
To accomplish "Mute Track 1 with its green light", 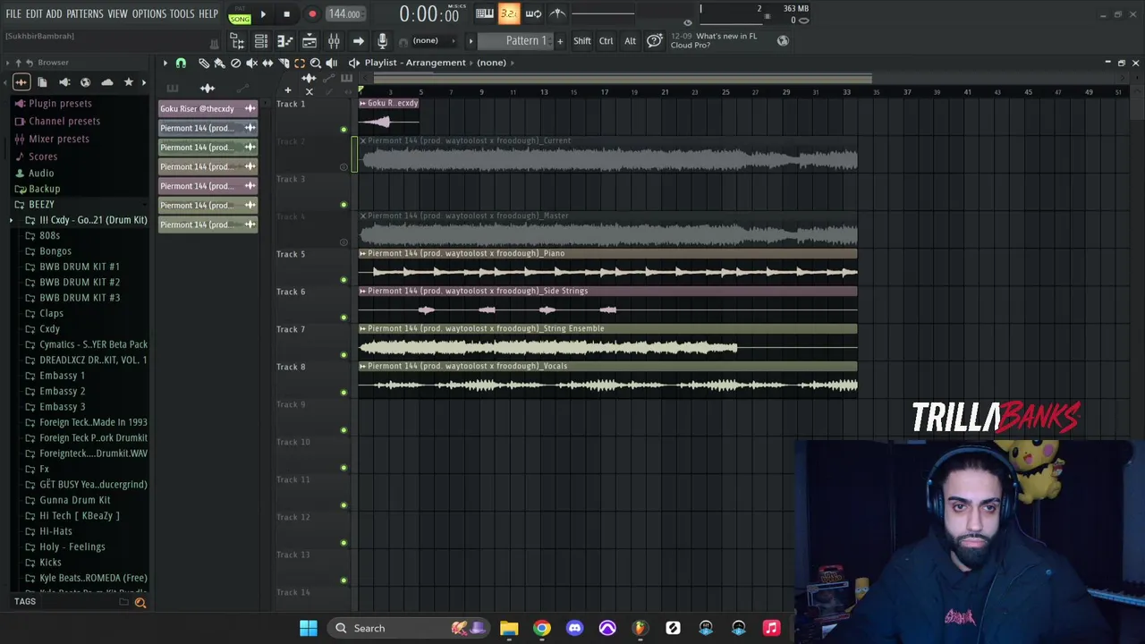I will 343,130.
